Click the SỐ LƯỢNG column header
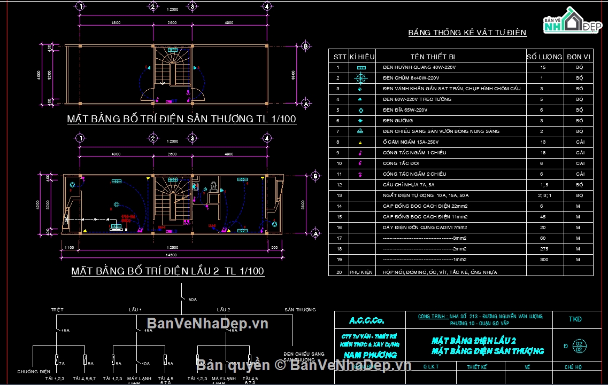The image size is (608, 385). (544, 57)
